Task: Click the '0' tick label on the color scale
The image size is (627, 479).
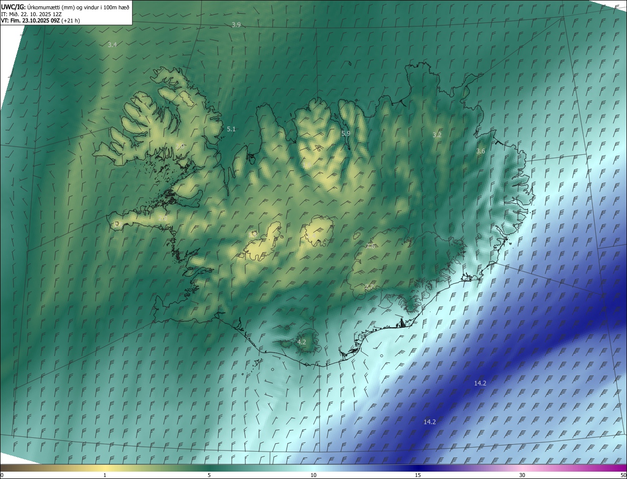Action: [2, 475]
